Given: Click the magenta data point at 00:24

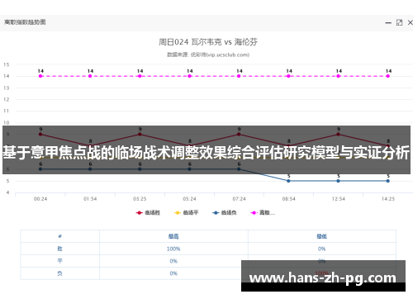Looking at the screenshot, I should click(40, 76).
